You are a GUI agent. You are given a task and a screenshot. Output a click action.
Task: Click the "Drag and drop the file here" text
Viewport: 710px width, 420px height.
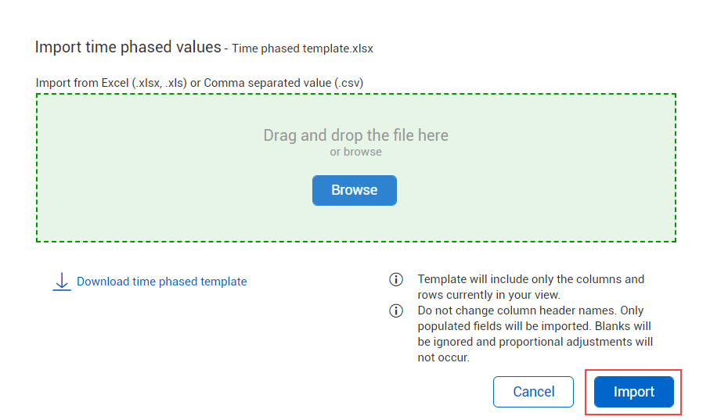coord(355,135)
